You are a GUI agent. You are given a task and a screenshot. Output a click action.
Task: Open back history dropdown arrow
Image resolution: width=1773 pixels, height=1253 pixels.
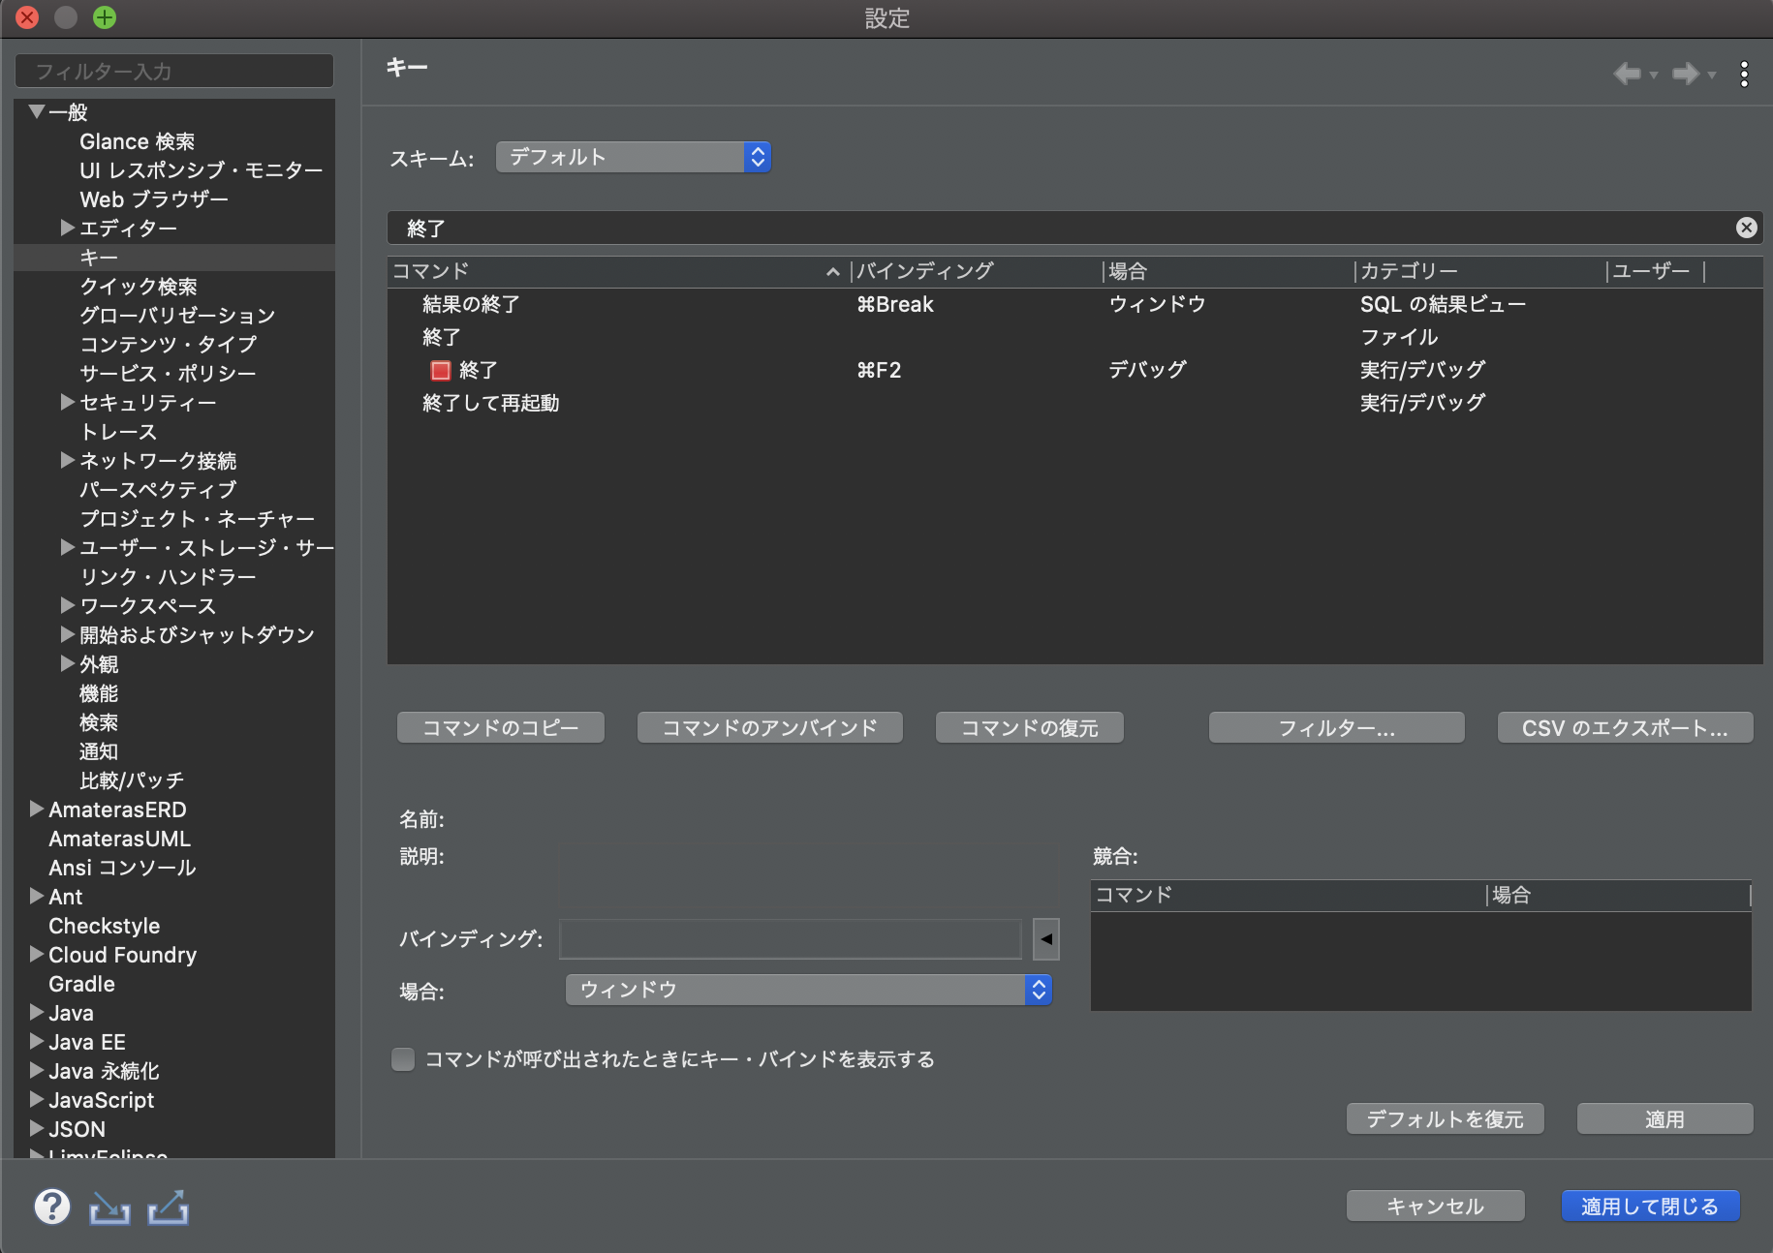pos(1654,75)
